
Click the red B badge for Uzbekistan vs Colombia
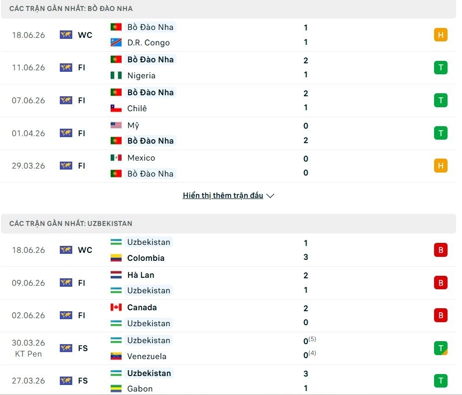tap(441, 250)
